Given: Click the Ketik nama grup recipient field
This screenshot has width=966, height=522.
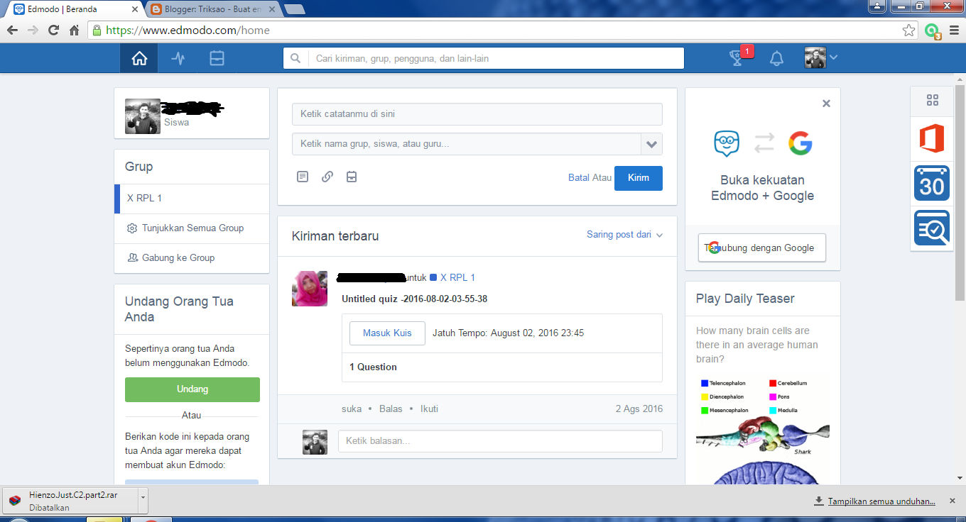Looking at the screenshot, I should tap(467, 144).
